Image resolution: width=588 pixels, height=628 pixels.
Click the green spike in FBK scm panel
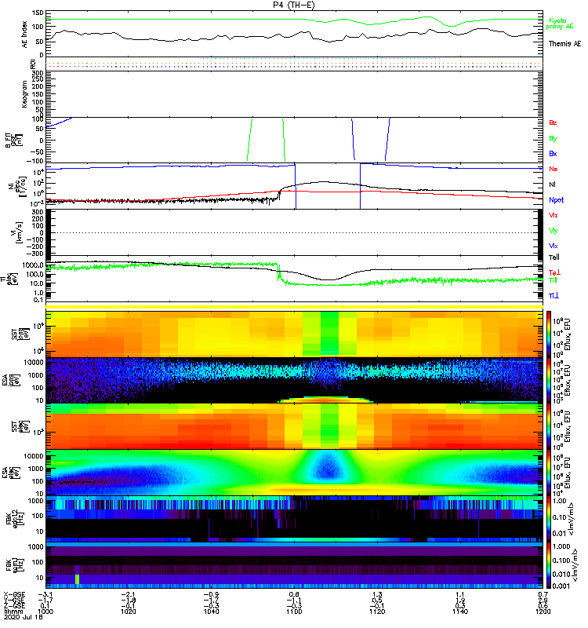[77, 579]
